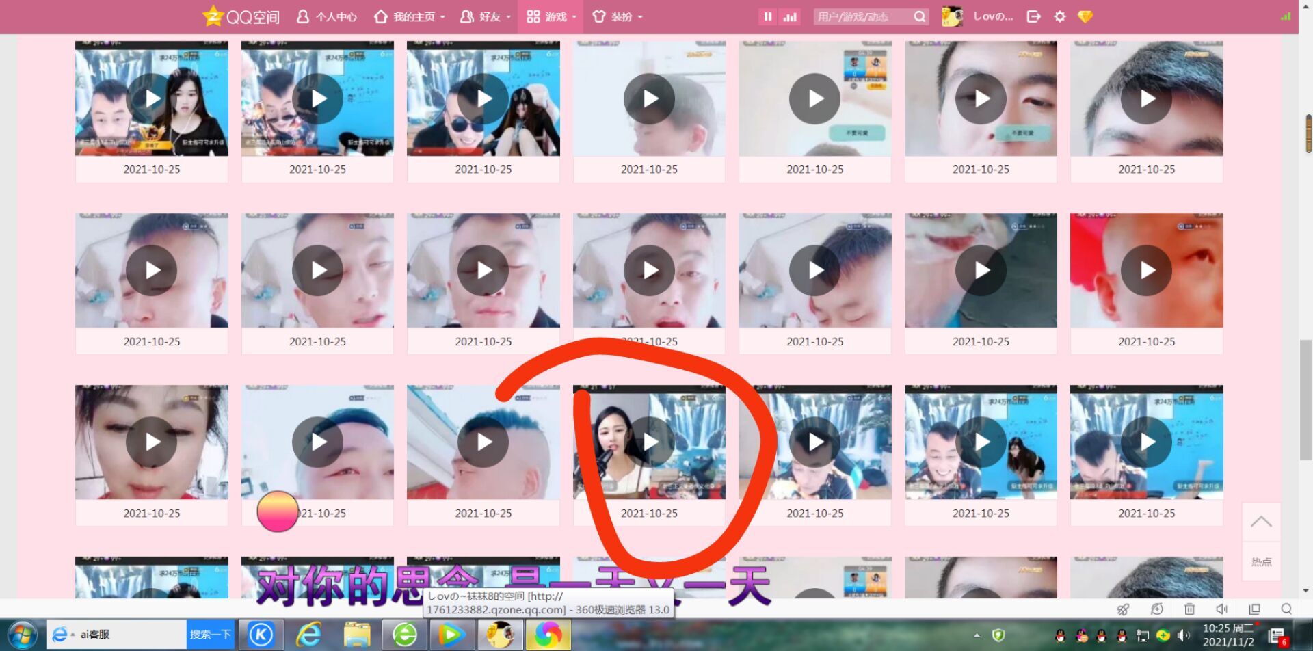Play the video of the man in sunglasses by a waterfall

point(483,99)
